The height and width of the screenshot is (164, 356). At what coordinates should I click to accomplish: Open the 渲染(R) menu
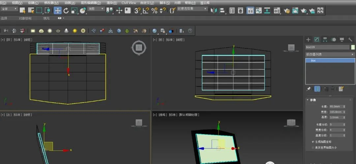[x=111, y=3]
